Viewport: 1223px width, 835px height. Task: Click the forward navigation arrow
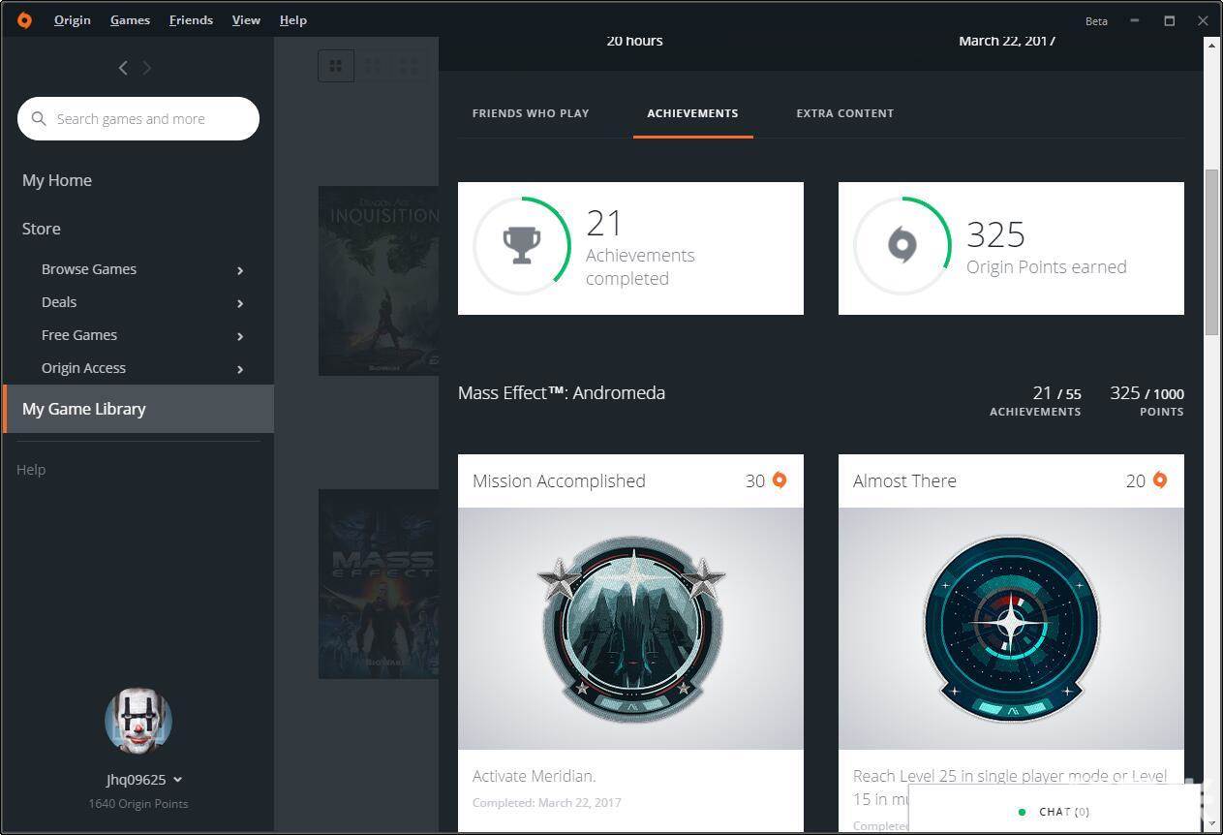click(x=147, y=67)
